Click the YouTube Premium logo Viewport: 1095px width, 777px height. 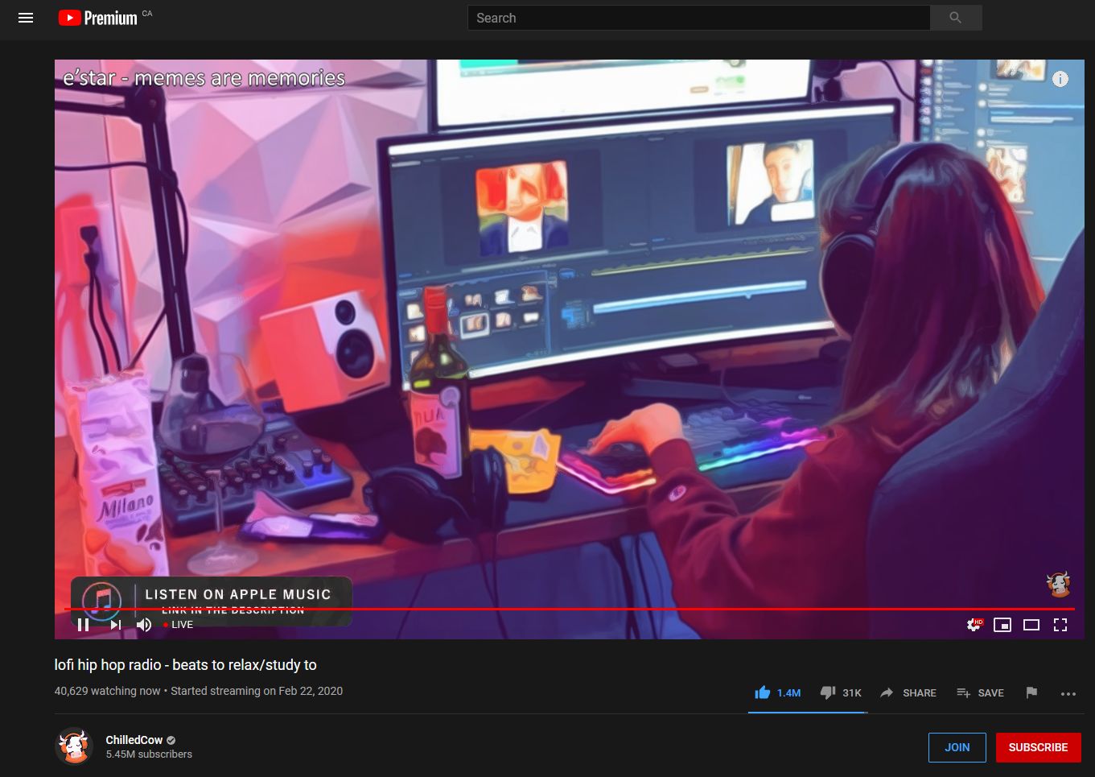click(98, 18)
